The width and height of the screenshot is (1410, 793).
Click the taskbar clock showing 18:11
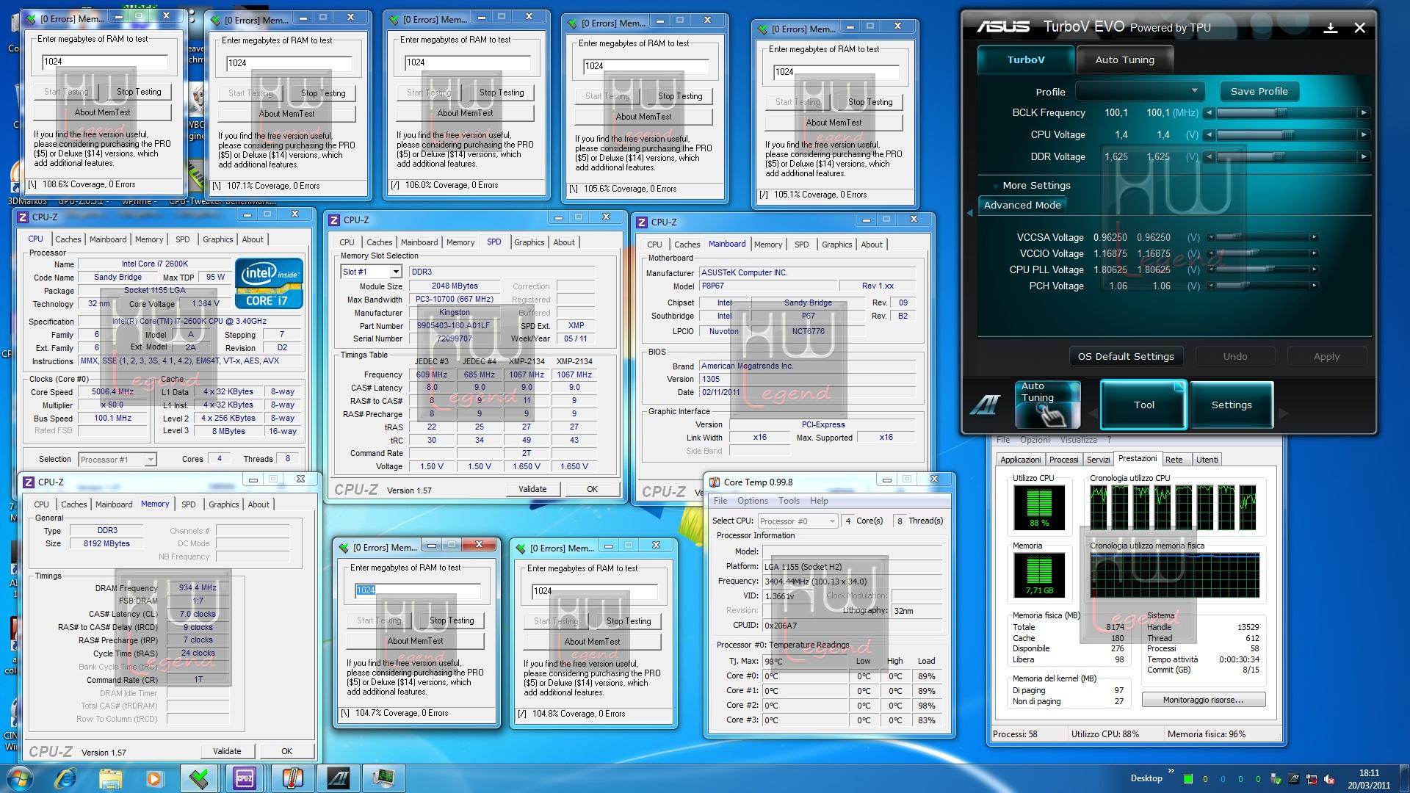[1369, 778]
